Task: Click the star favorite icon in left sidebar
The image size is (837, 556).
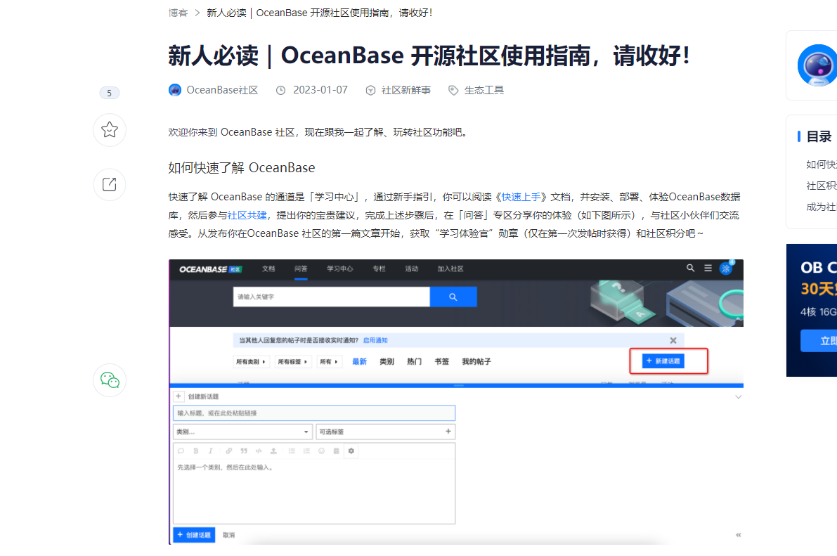Action: 110,130
